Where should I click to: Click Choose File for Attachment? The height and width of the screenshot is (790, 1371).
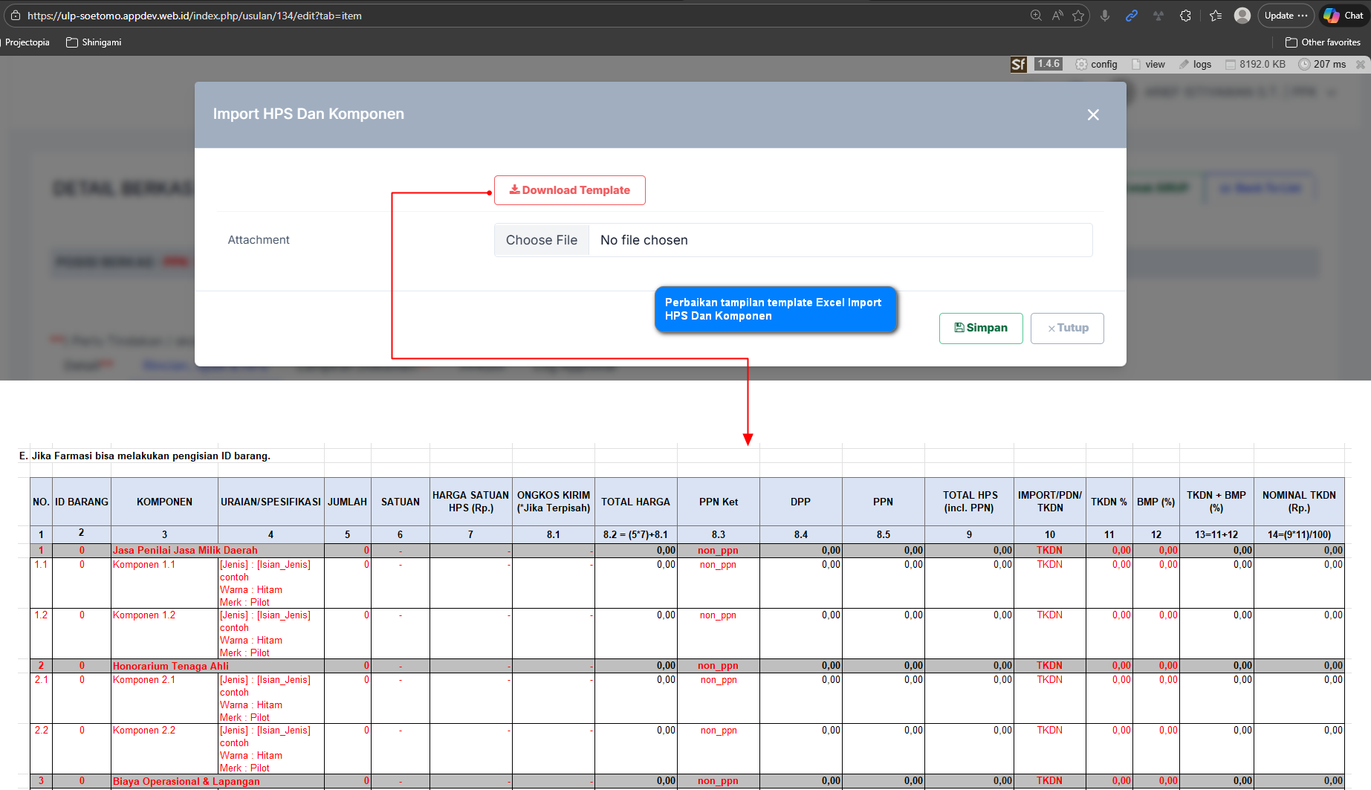pos(542,240)
